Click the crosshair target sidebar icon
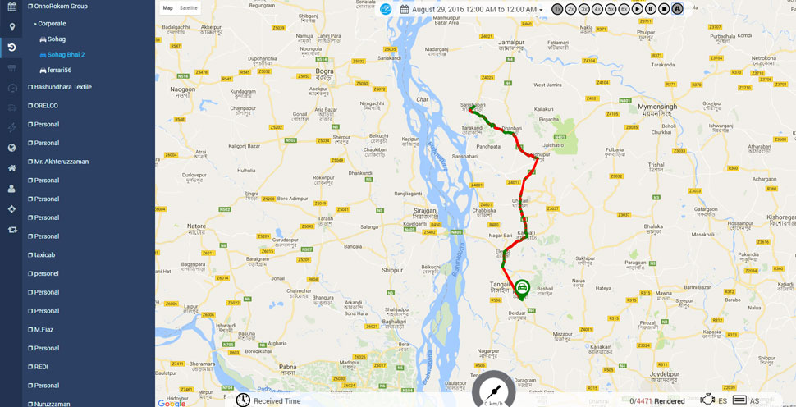This screenshot has height=407, width=796. pos(12,209)
